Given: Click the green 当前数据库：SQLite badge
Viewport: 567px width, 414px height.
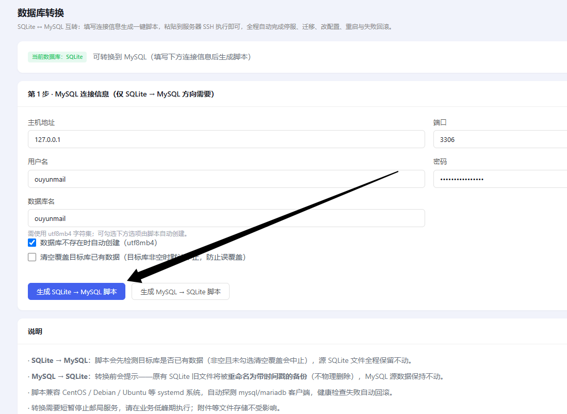Looking at the screenshot, I should tap(57, 57).
